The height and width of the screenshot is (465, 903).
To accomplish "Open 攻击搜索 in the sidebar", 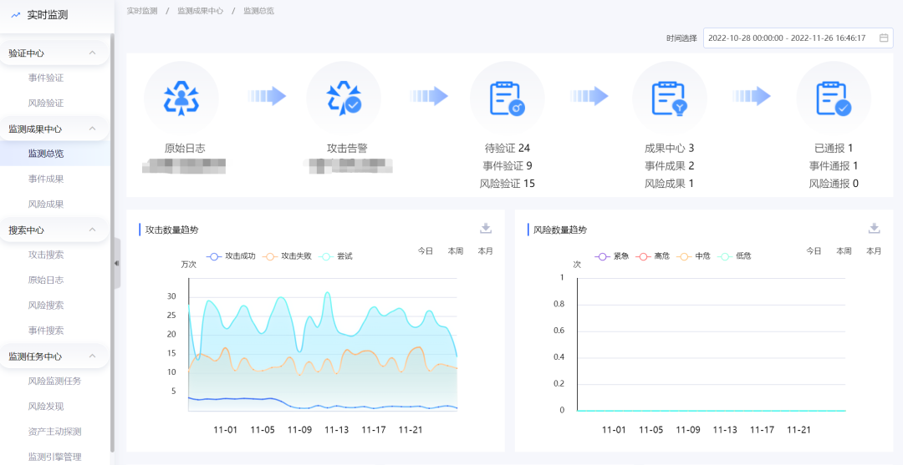I will pos(46,255).
